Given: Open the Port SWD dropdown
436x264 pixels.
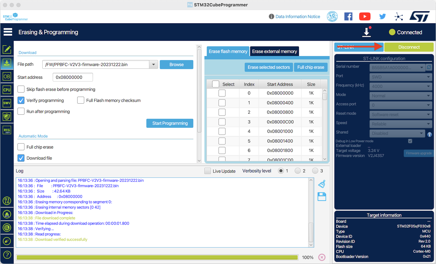Looking at the screenshot, I should click(x=401, y=77).
